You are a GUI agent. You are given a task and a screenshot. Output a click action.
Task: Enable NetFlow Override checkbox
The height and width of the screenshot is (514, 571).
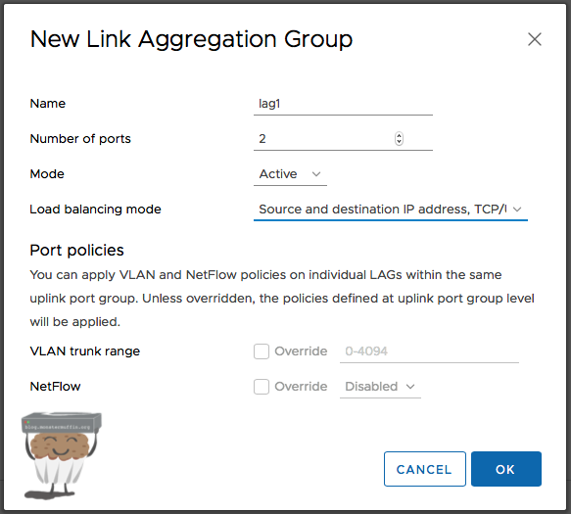coord(262,387)
